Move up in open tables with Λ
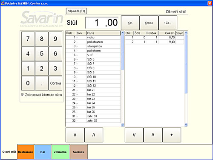Image resolution: width=213 pixels, height=160 pixels. coord(153,135)
